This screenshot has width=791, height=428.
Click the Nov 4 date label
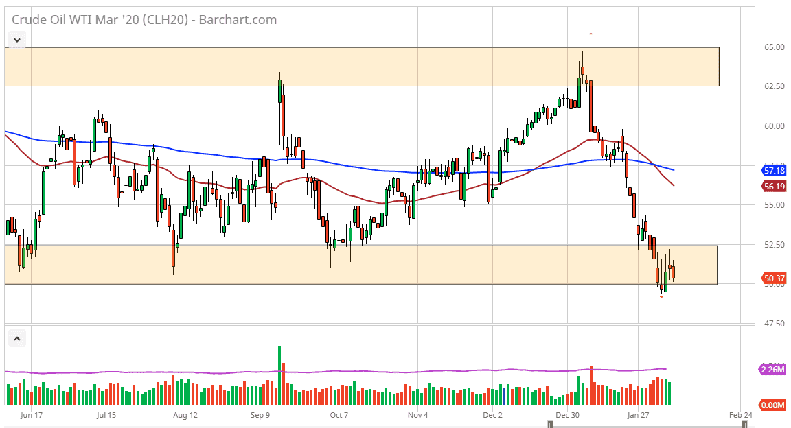417,416
